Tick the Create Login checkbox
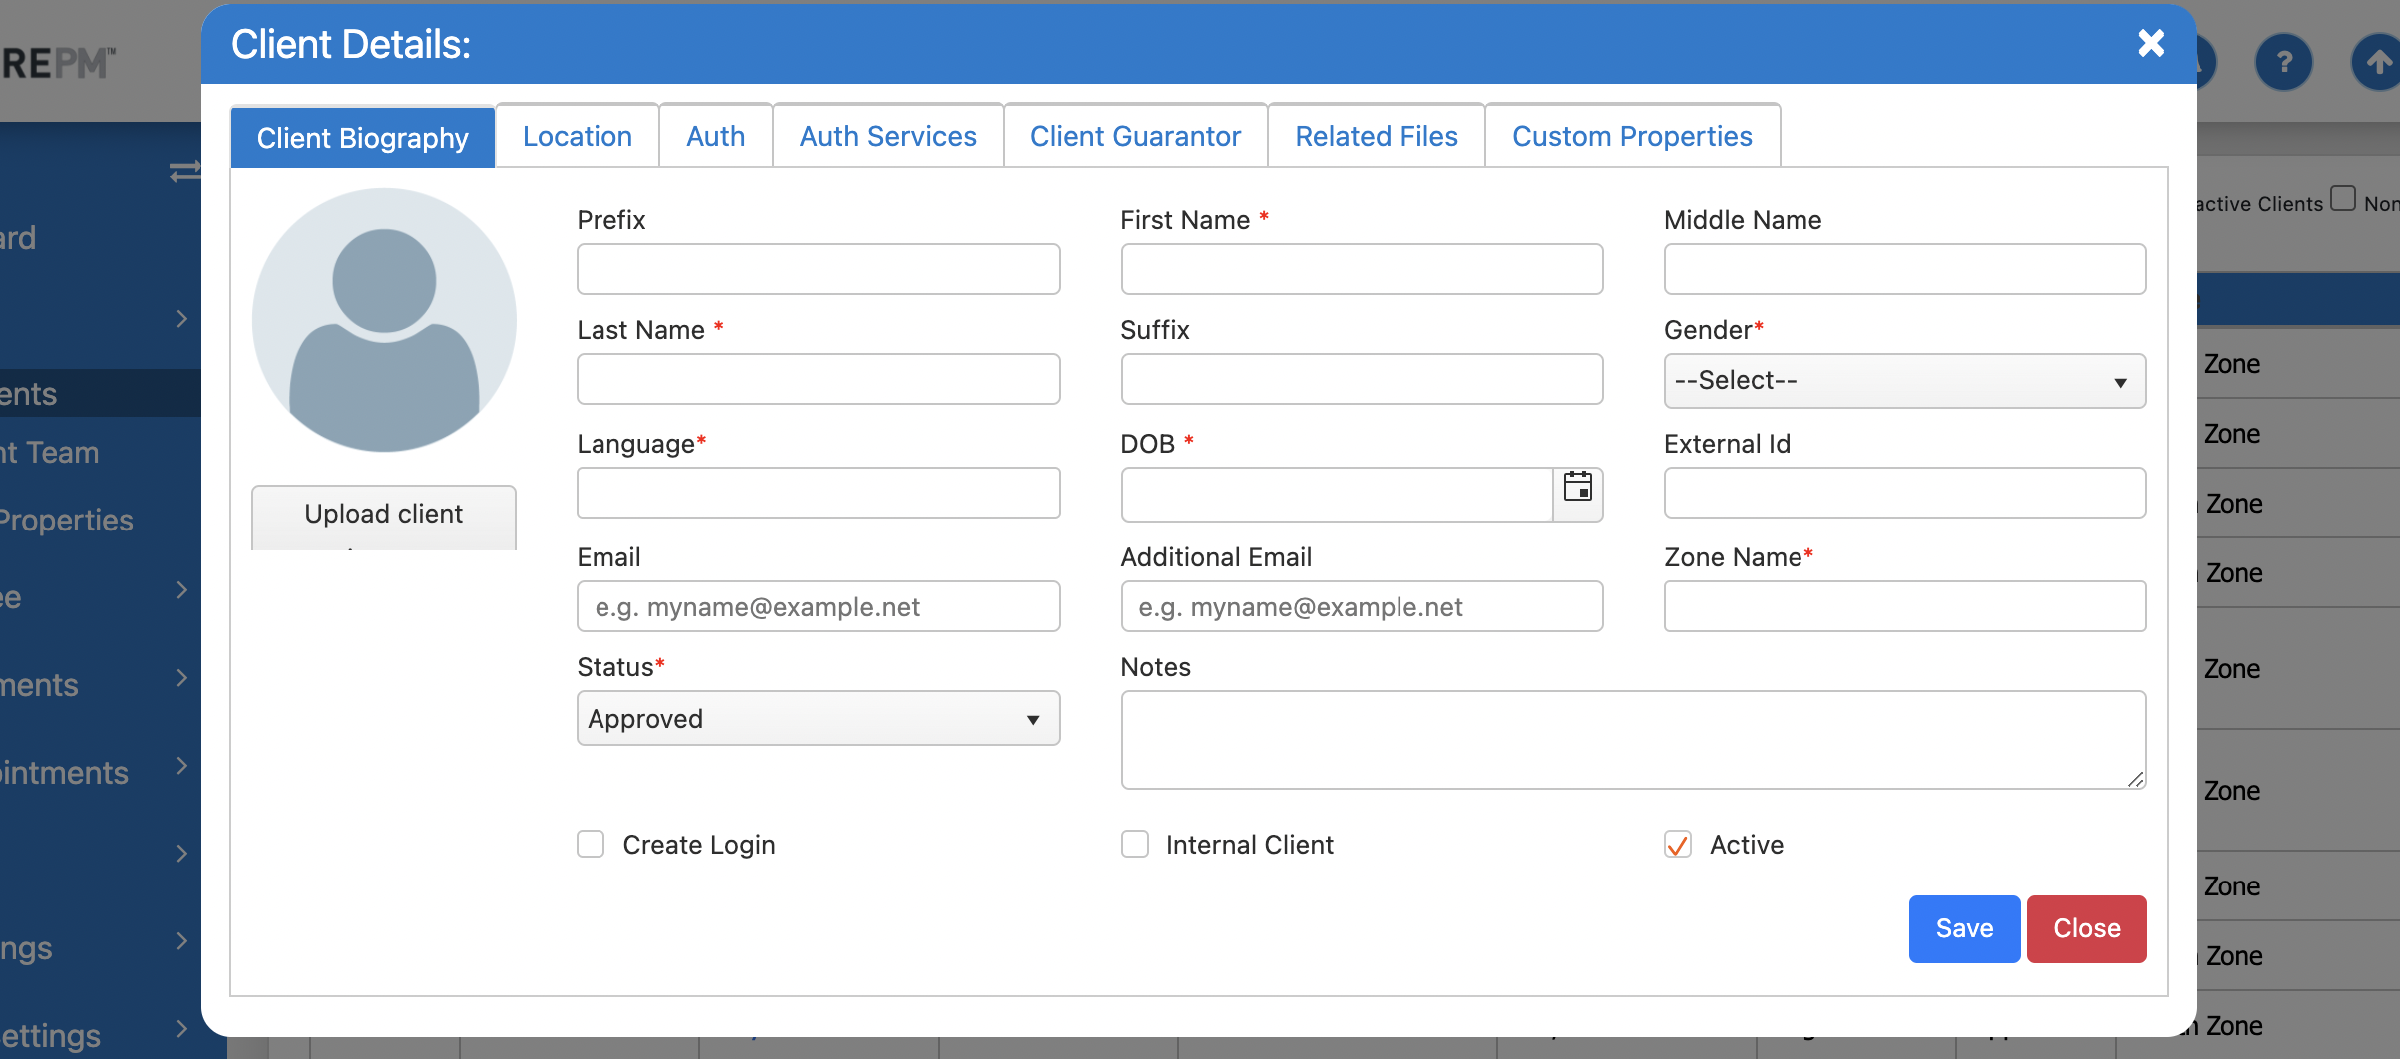The height and width of the screenshot is (1059, 2400). pos(591,844)
